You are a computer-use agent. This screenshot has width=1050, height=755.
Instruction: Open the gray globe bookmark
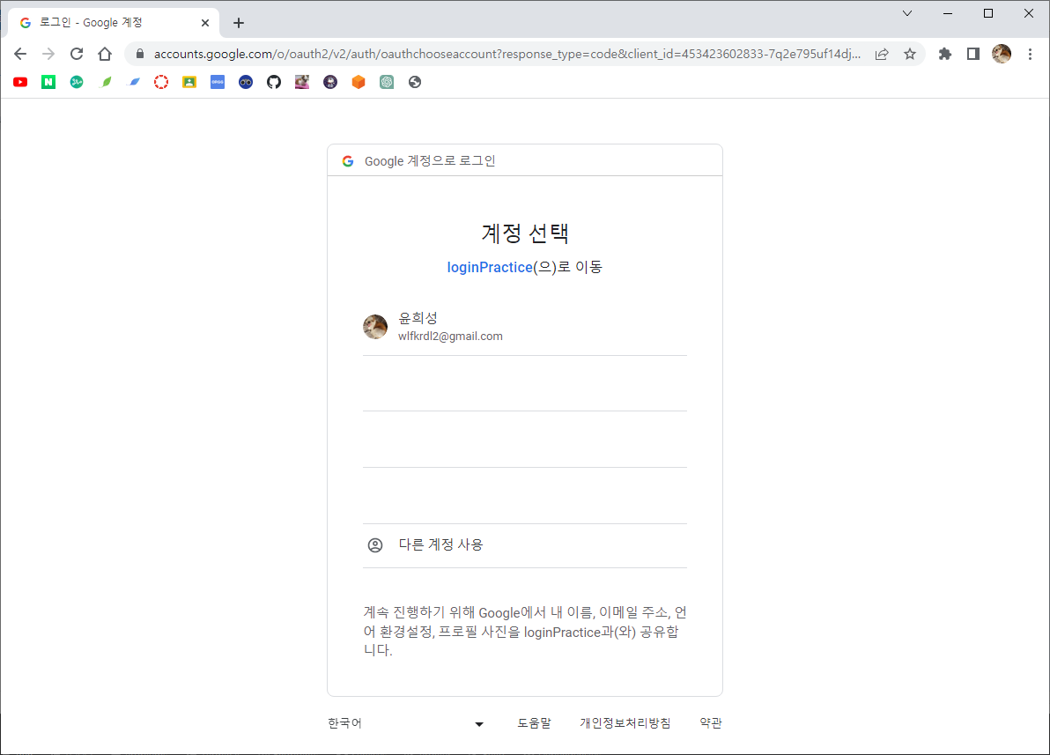pos(415,82)
